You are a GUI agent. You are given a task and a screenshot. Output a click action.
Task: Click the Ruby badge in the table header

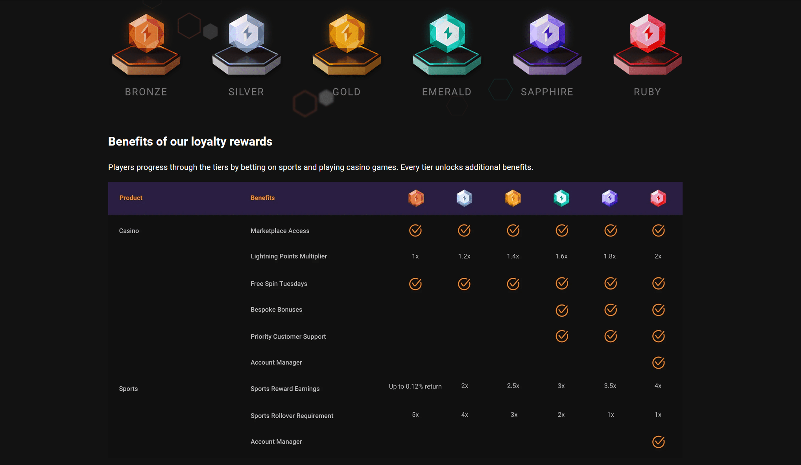[x=658, y=198]
